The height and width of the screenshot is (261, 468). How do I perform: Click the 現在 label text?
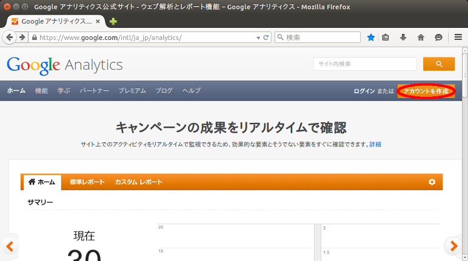(x=84, y=236)
